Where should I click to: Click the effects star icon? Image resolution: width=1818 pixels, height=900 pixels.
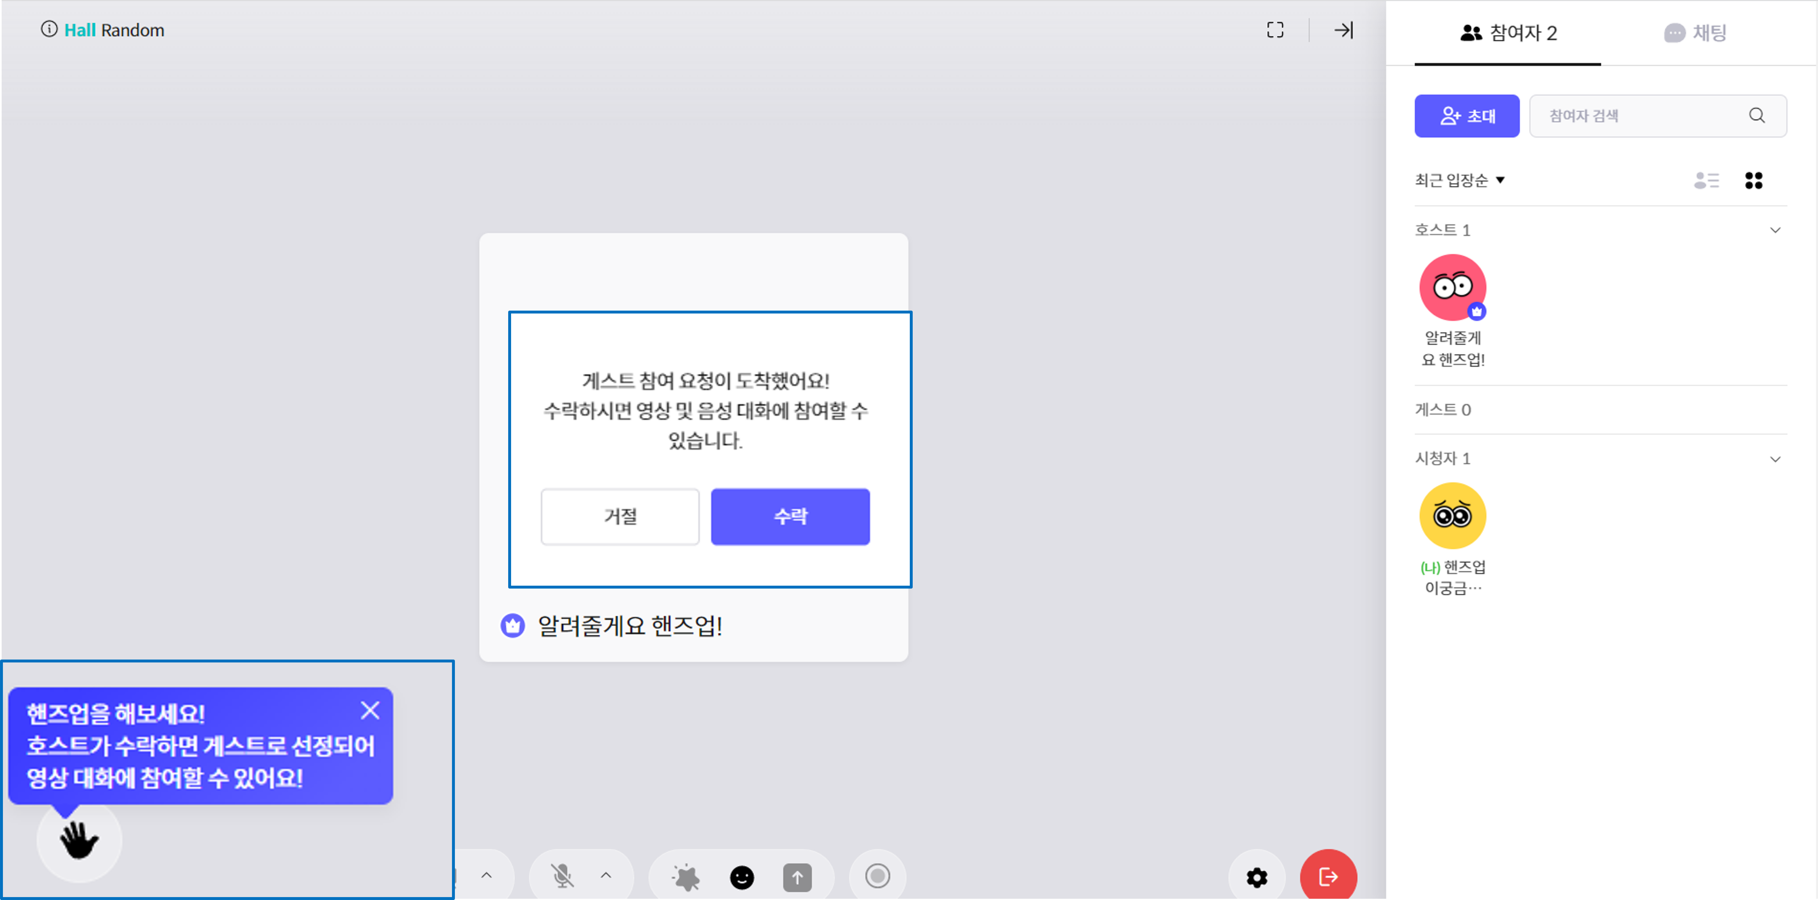(x=685, y=877)
